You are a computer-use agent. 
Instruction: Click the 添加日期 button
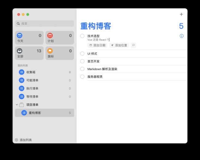[97, 45]
